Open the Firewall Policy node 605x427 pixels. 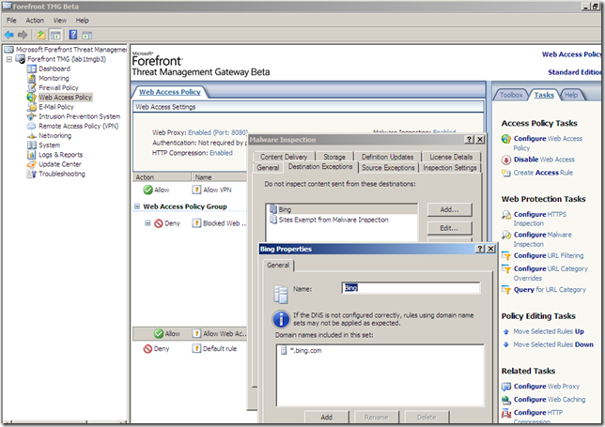tap(58, 88)
